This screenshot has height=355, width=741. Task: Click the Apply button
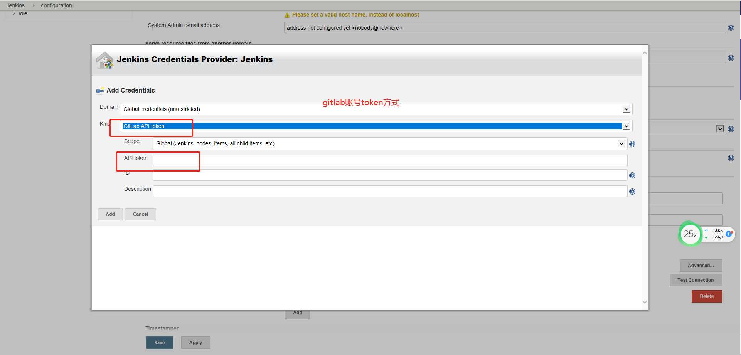(x=195, y=343)
